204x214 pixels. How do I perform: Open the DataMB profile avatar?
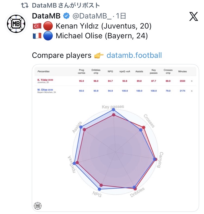click(x=16, y=24)
